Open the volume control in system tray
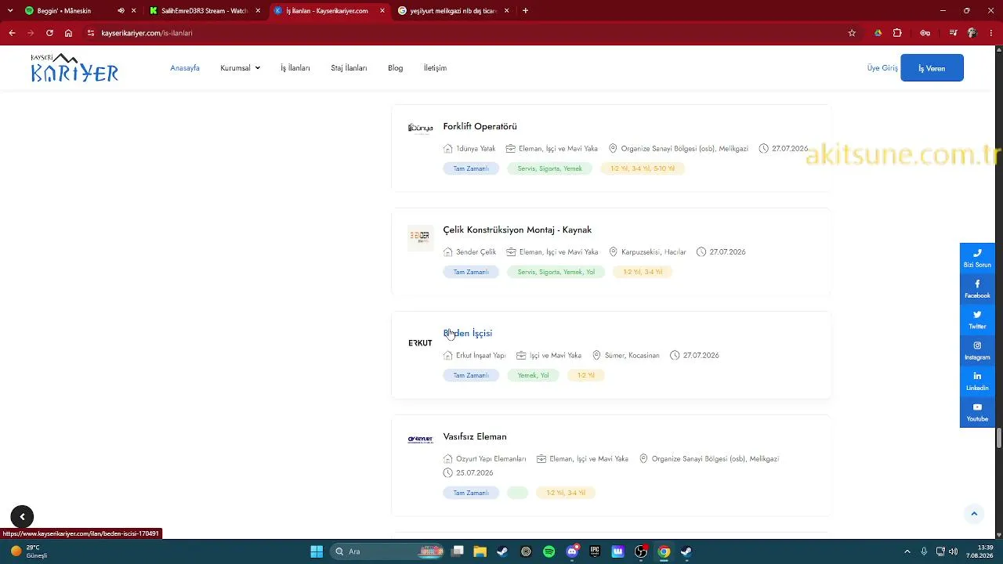 (x=954, y=551)
